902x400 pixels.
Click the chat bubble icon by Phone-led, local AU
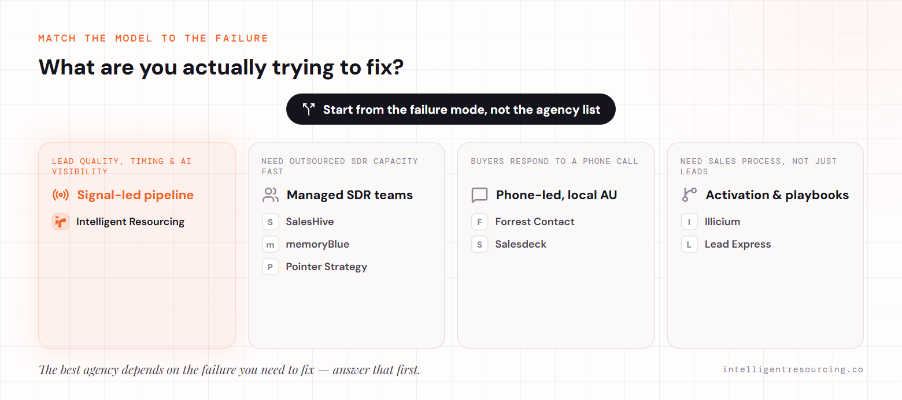pyautogui.click(x=479, y=195)
